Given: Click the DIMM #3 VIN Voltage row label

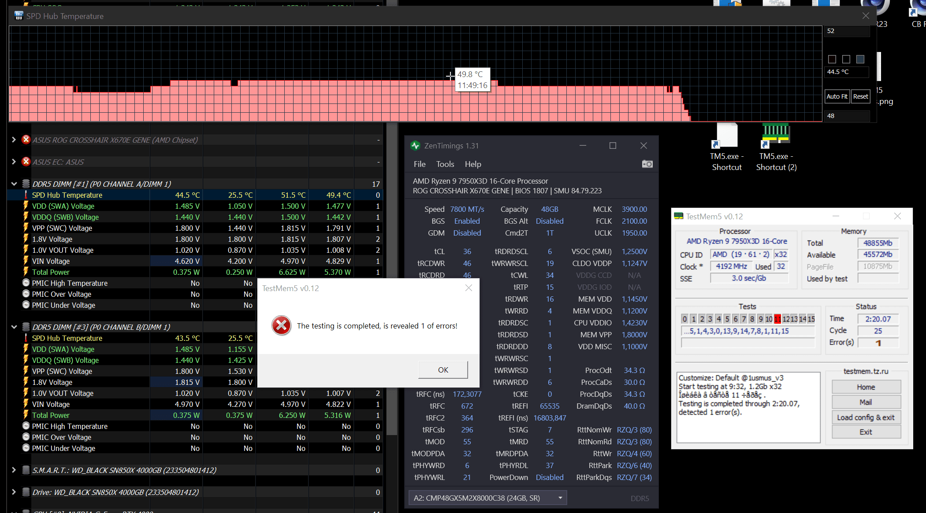Looking at the screenshot, I should pos(51,404).
